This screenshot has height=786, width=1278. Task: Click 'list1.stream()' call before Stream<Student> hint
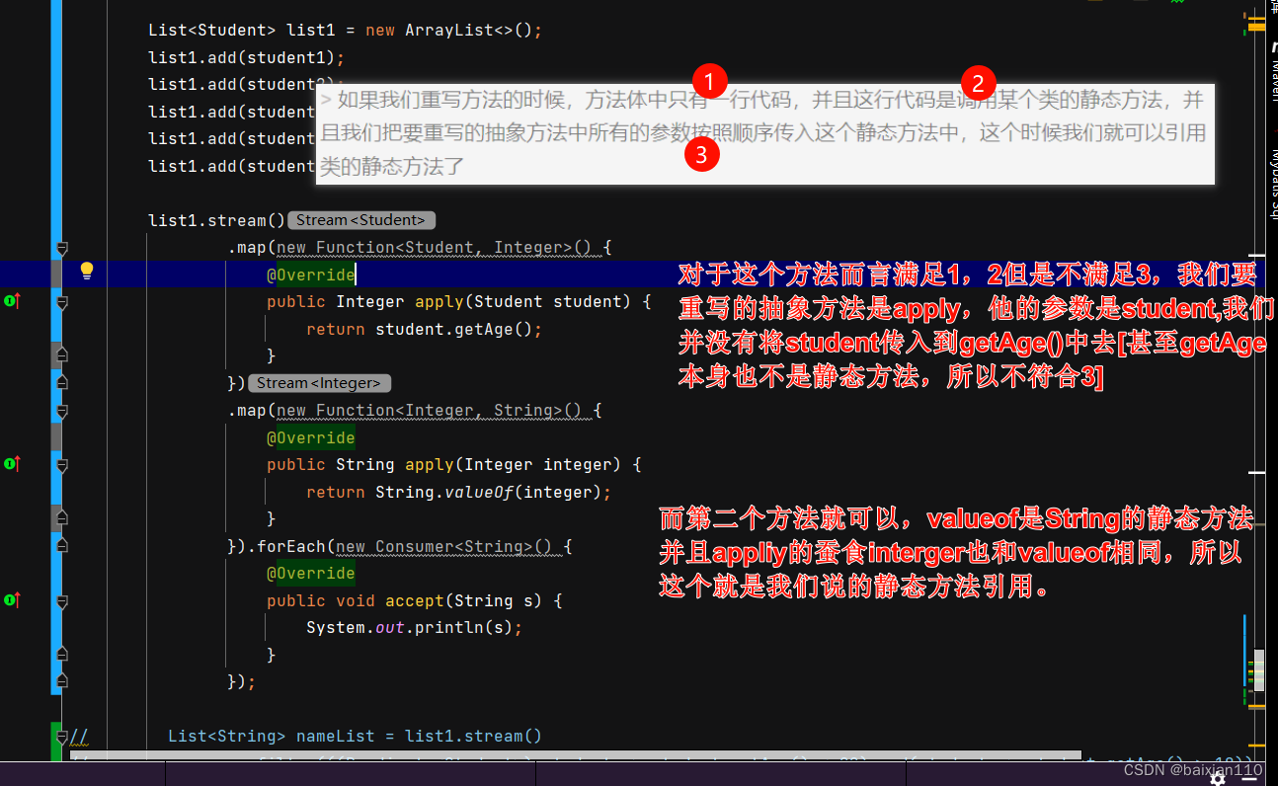[x=217, y=220]
